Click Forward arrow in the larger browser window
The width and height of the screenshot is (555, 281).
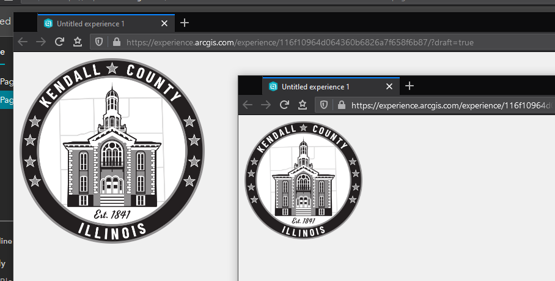point(41,42)
